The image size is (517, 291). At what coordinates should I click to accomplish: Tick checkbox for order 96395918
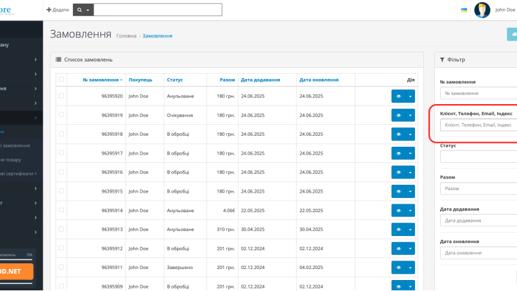pyautogui.click(x=61, y=134)
